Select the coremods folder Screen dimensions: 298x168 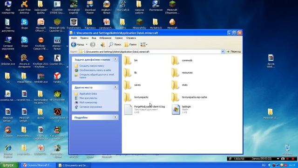tap(182, 60)
